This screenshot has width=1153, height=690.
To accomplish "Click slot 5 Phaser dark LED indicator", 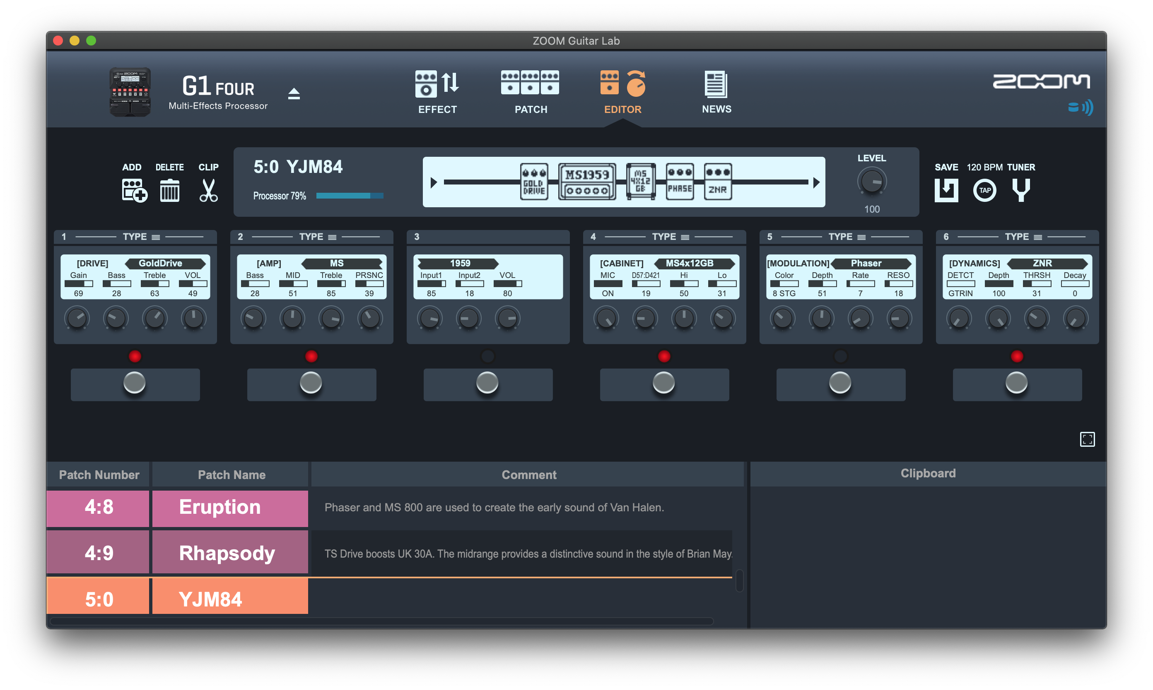I will coord(841,356).
